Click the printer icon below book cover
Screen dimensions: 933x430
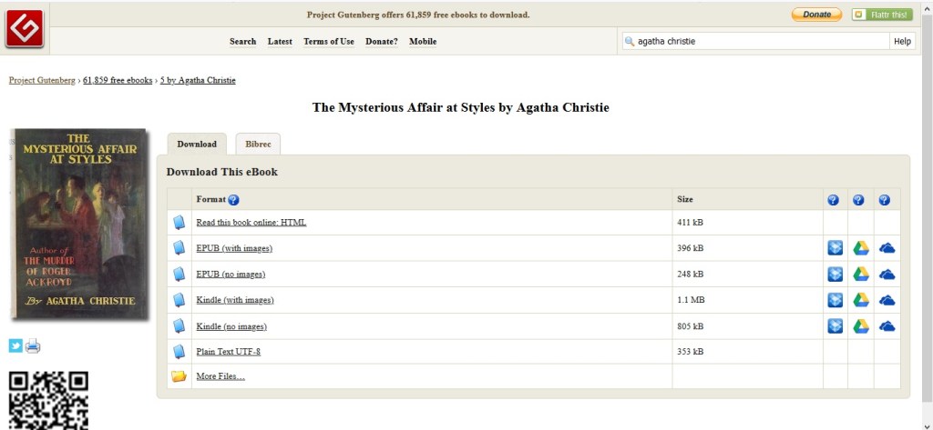coord(33,345)
